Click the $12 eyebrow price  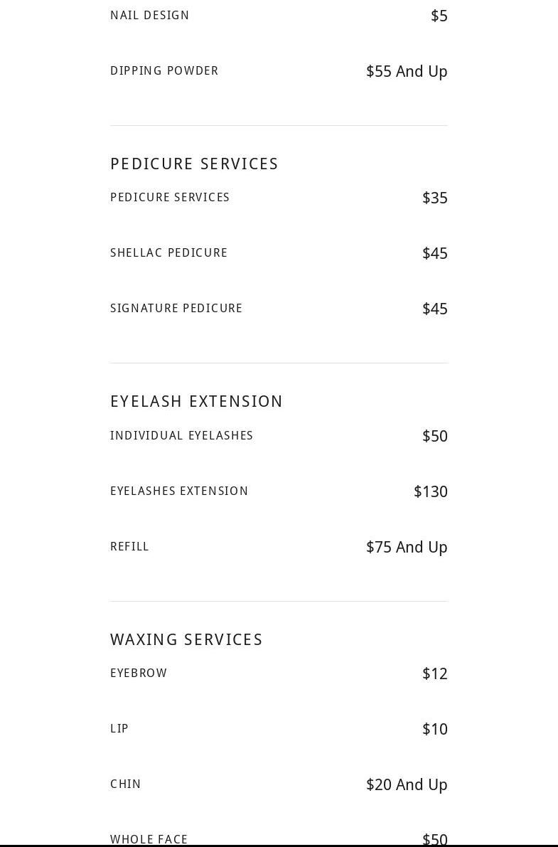click(434, 674)
